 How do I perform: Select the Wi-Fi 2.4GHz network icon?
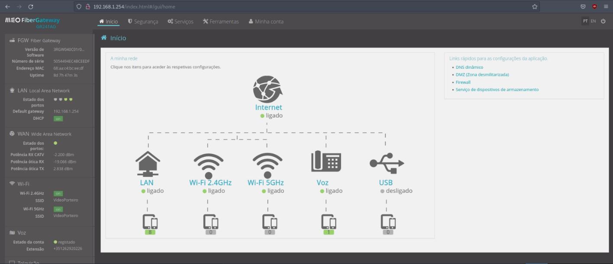pos(208,165)
